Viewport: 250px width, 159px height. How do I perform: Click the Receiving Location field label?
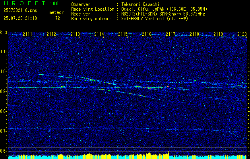pyautogui.click(x=93, y=9)
